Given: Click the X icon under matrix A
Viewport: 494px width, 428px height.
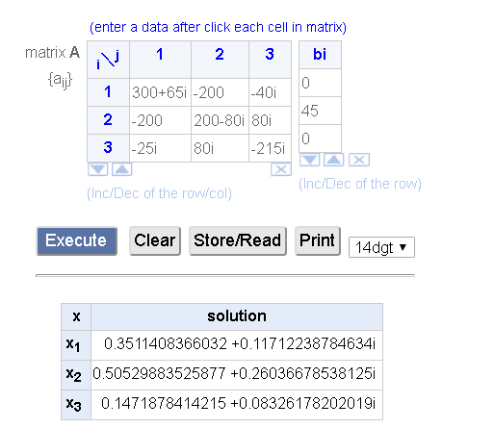Looking at the screenshot, I should (x=281, y=169).
